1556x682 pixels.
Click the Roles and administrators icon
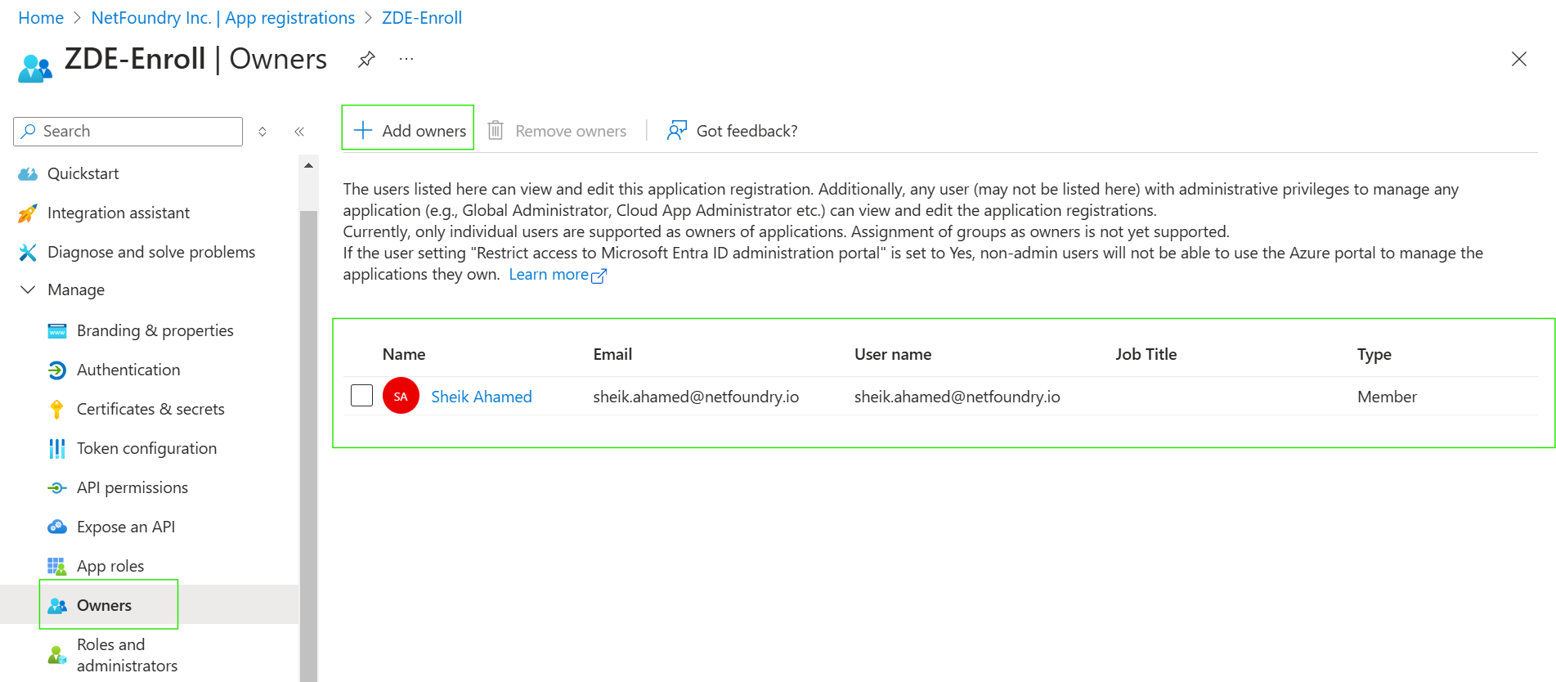point(57,655)
